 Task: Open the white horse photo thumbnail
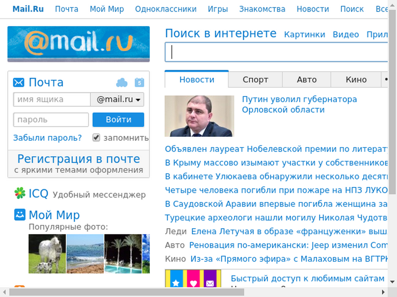[47, 254]
